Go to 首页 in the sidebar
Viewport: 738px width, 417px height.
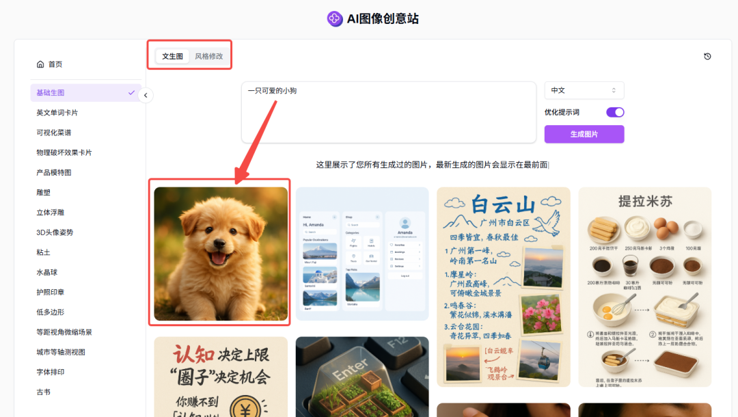pos(55,64)
